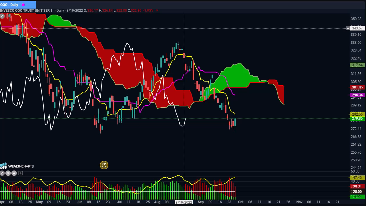Click the Nov label on time axis

click(x=299, y=202)
